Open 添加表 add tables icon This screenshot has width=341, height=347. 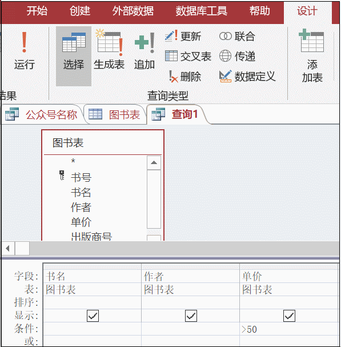(x=312, y=55)
